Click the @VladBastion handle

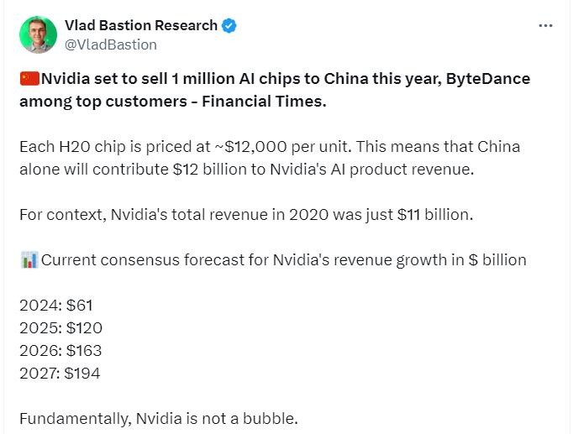tap(110, 44)
